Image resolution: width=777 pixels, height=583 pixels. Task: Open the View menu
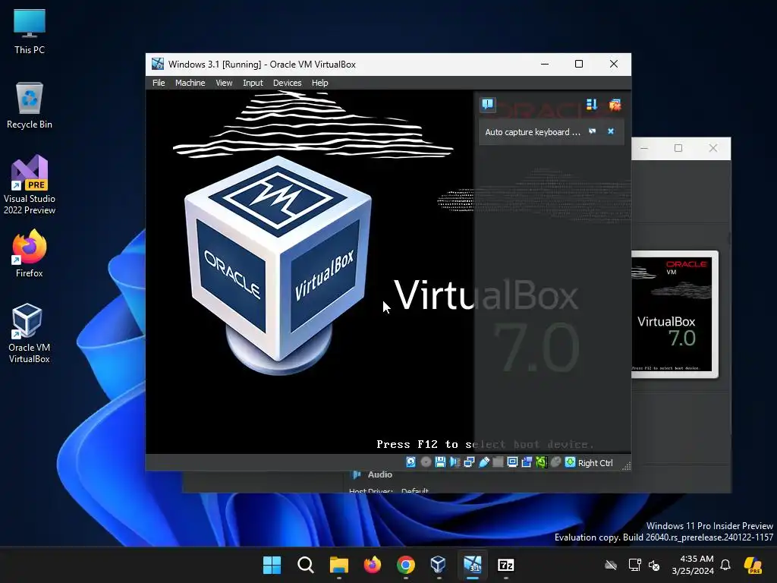[x=224, y=83]
